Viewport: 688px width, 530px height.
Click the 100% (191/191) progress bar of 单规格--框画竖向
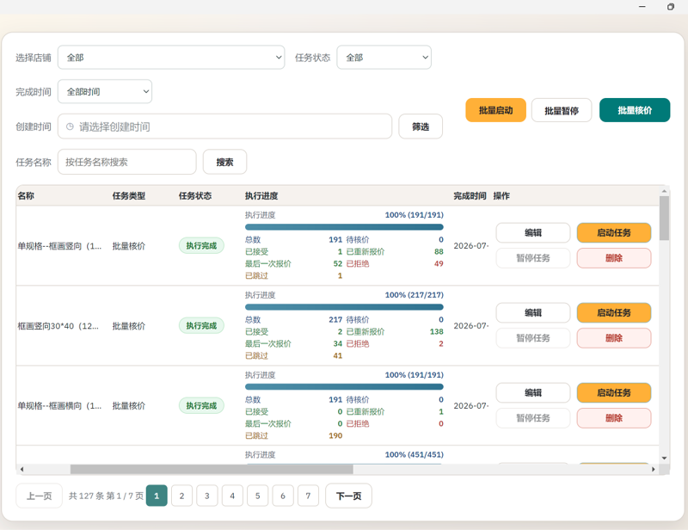[345, 227]
